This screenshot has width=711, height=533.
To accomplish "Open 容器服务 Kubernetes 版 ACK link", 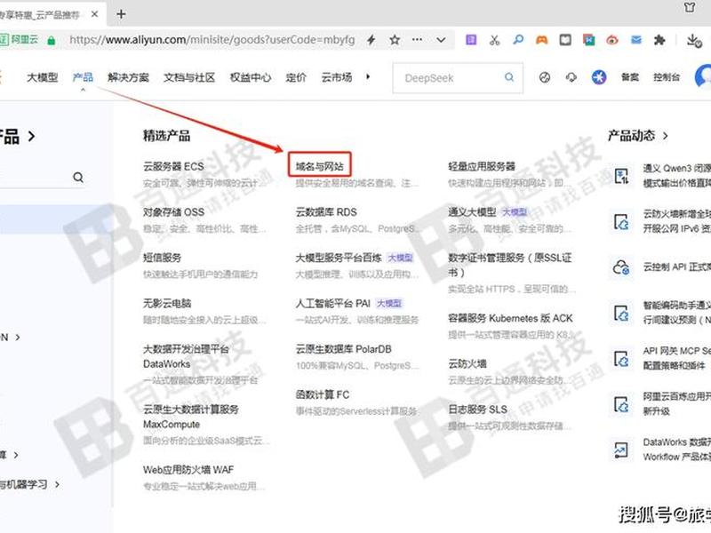I will point(510,319).
